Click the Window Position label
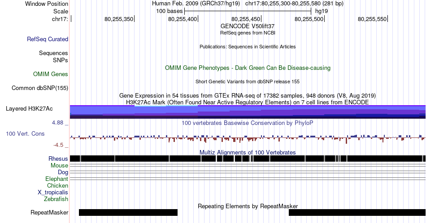Image resolution: width=426 pixels, height=223 pixels. [47, 4]
